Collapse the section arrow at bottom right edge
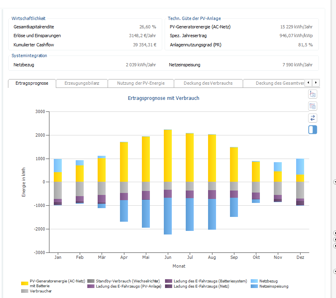The image size is (336, 298). [x=334, y=272]
